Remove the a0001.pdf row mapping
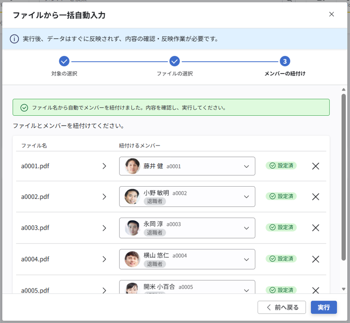Screen dimensions: 350x323 click(x=315, y=166)
